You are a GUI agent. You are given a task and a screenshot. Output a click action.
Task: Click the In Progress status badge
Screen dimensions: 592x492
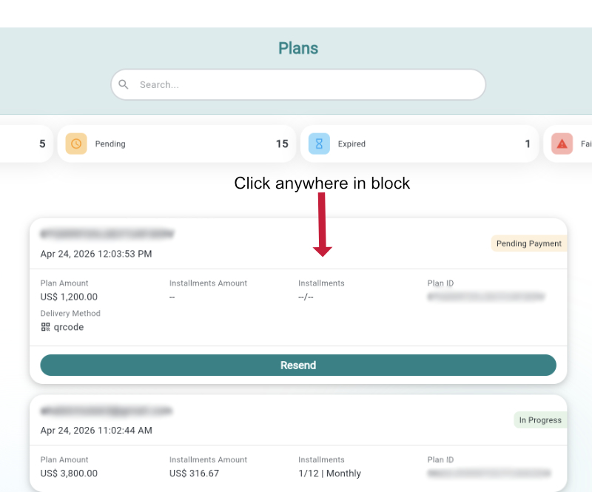(539, 420)
